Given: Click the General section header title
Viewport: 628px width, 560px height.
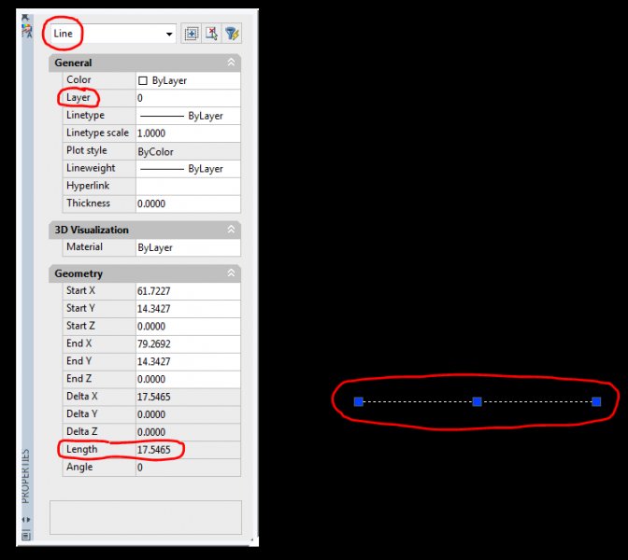Looking at the screenshot, I should 73,63.
